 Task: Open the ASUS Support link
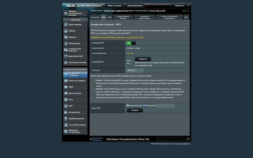[112, 139]
